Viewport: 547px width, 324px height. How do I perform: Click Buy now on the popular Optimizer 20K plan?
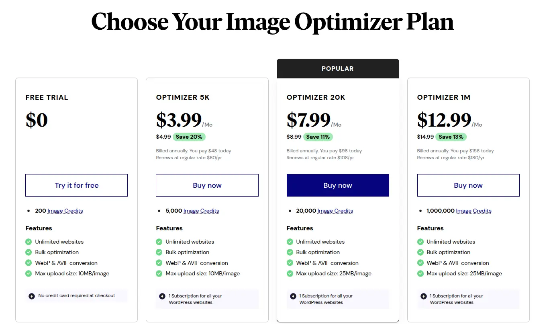pos(337,185)
